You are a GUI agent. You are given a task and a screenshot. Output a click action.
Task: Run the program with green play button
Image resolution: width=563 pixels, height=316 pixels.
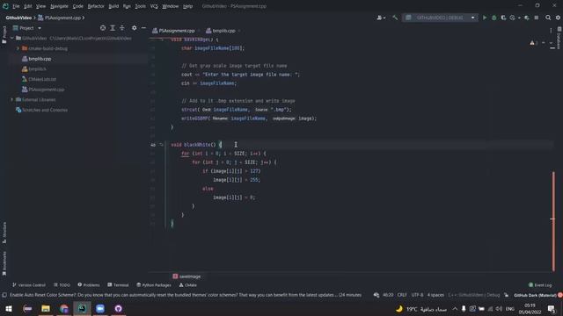click(x=485, y=18)
